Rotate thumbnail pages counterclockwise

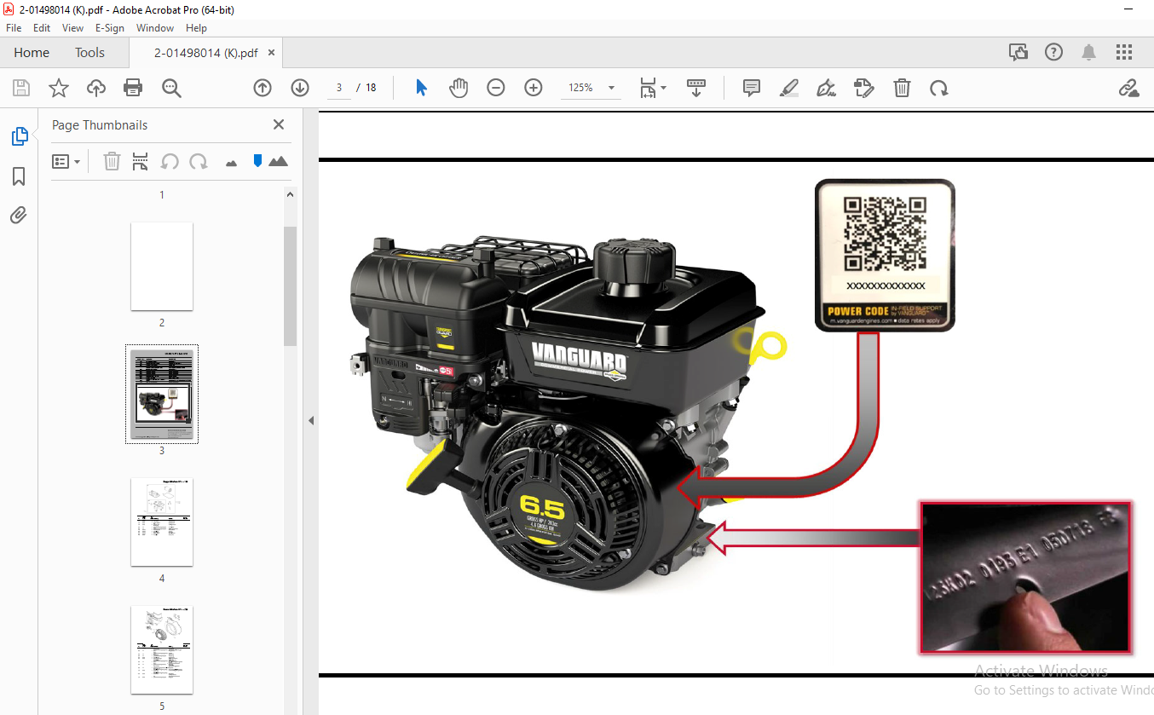(170, 161)
